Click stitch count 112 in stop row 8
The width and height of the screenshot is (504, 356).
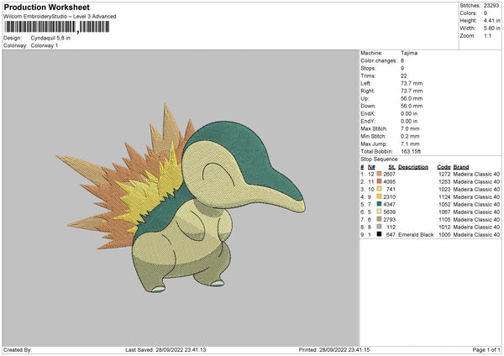click(x=391, y=227)
